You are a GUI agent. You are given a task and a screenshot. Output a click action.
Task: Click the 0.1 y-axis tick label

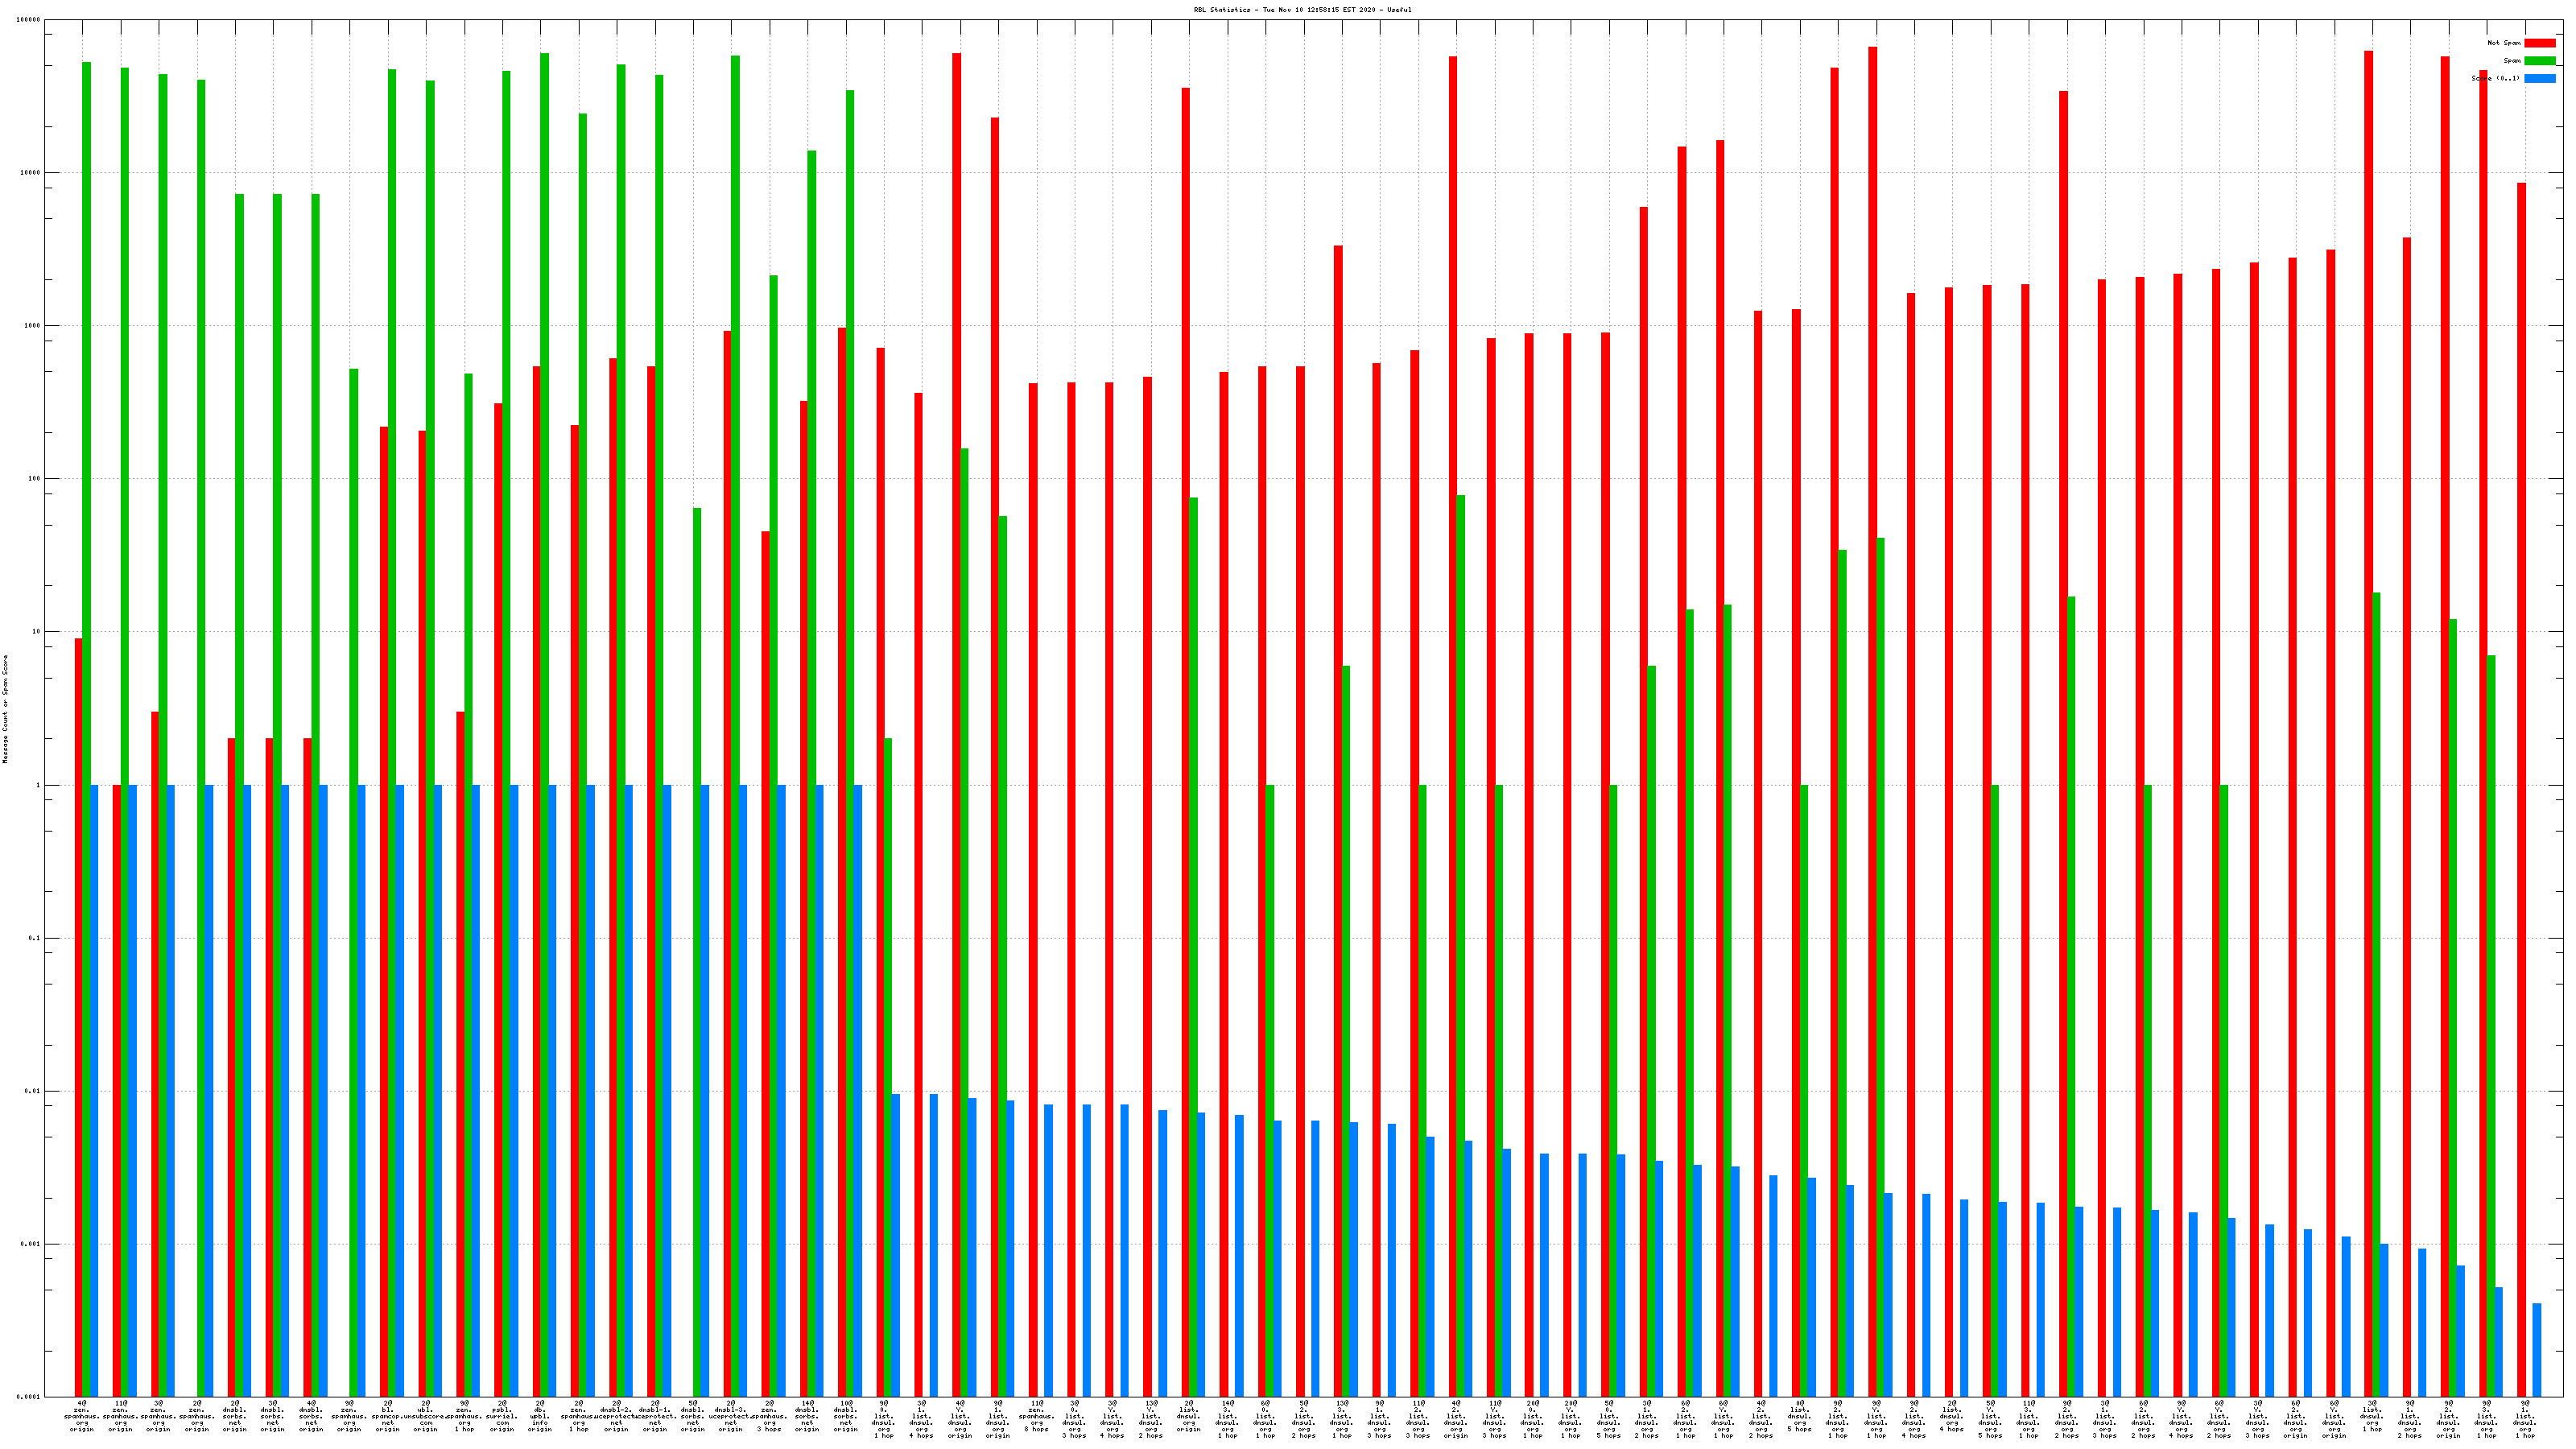(x=34, y=938)
